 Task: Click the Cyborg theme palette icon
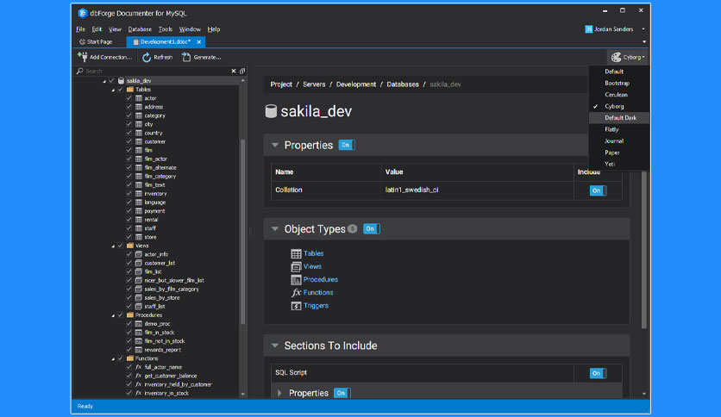[616, 57]
